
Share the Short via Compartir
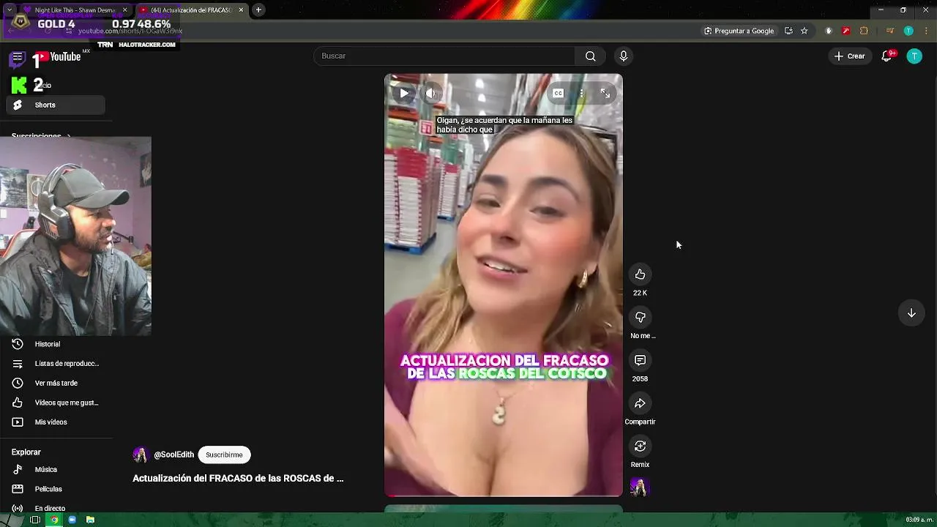pyautogui.click(x=640, y=403)
